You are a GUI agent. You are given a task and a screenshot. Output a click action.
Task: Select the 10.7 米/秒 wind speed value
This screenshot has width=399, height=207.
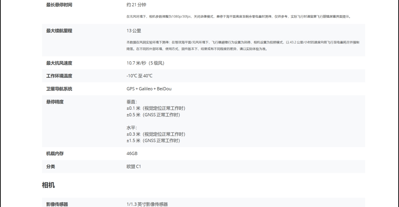(x=145, y=63)
